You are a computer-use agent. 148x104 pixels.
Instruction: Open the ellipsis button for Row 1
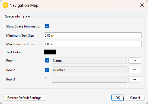point(135,60)
